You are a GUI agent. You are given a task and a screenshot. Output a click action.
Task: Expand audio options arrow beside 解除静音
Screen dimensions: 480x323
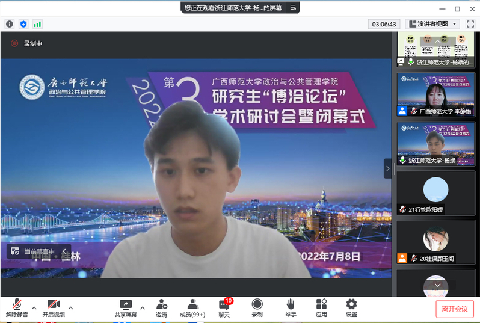click(34, 308)
